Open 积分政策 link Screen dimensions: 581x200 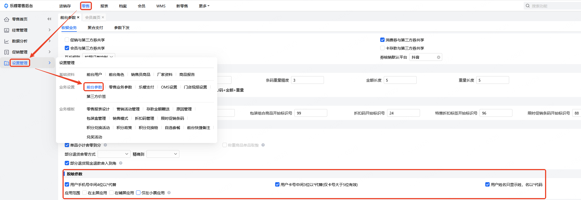(124, 128)
